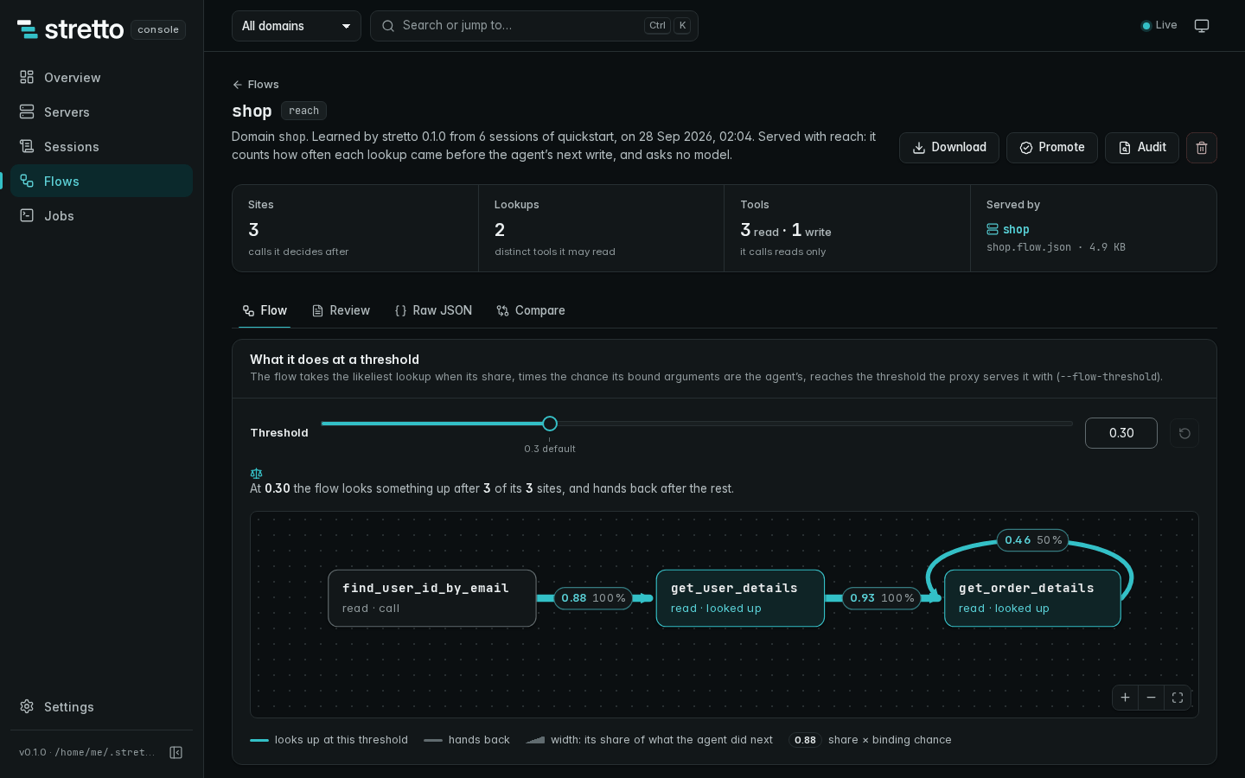Click the 0.46 50% loop label
Image resolution: width=1245 pixels, height=778 pixels.
click(1033, 540)
